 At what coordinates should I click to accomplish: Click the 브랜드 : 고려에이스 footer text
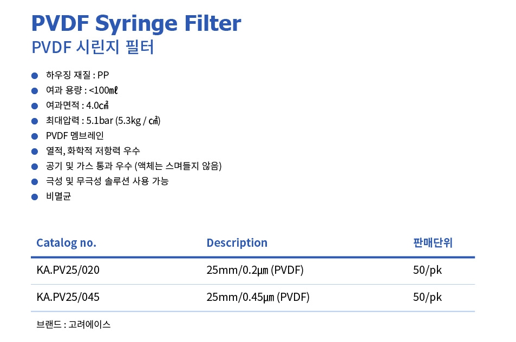click(x=74, y=325)
